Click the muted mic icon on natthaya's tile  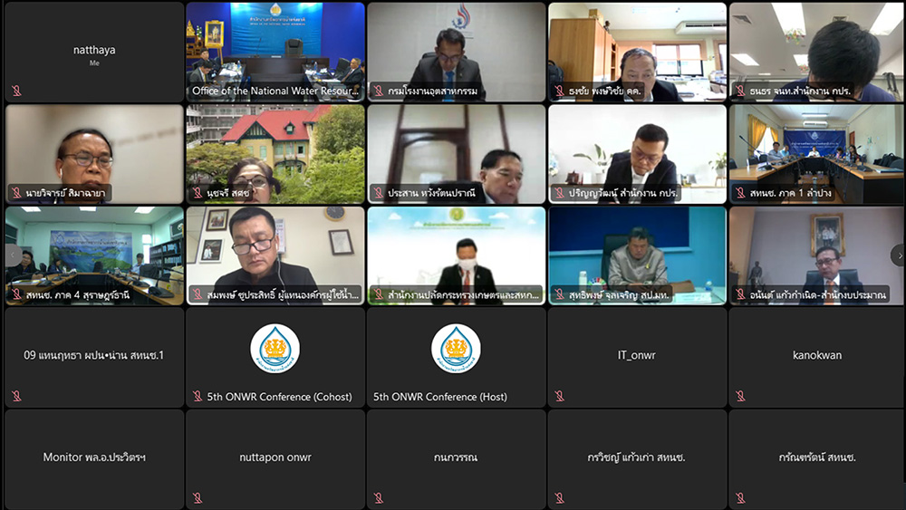[16, 91]
